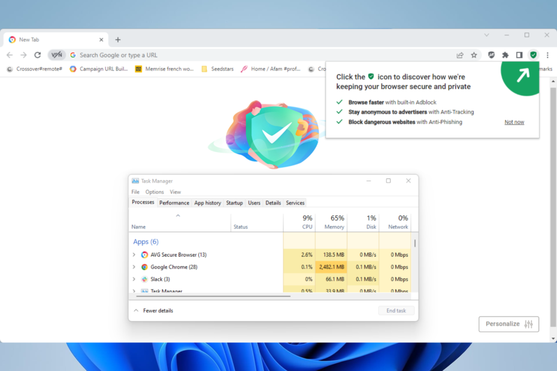Screen dimensions: 557x371
Task: Click the Personalize button
Action: 508,324
